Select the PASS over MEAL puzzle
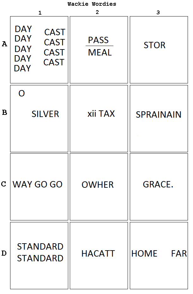Viewport: 193px width, 294px height. tap(100, 46)
